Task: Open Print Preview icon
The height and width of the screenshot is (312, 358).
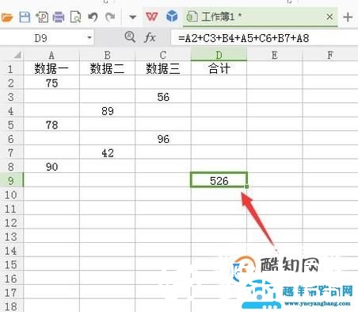Action: point(75,17)
